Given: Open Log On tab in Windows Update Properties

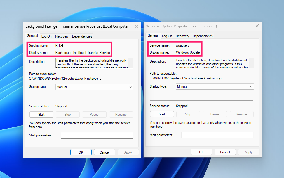Looking at the screenshot, I should click(x=167, y=36).
